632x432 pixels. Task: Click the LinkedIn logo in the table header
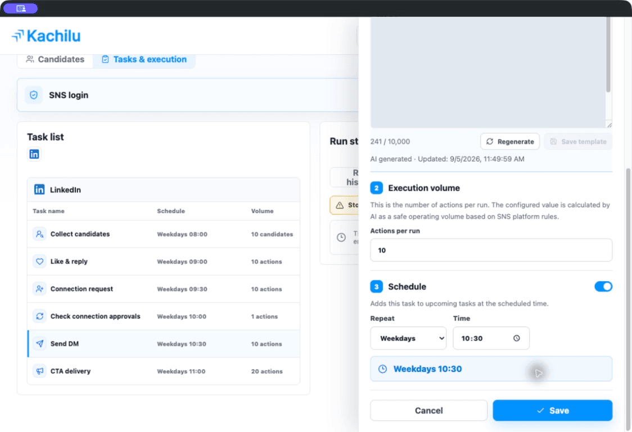click(39, 189)
